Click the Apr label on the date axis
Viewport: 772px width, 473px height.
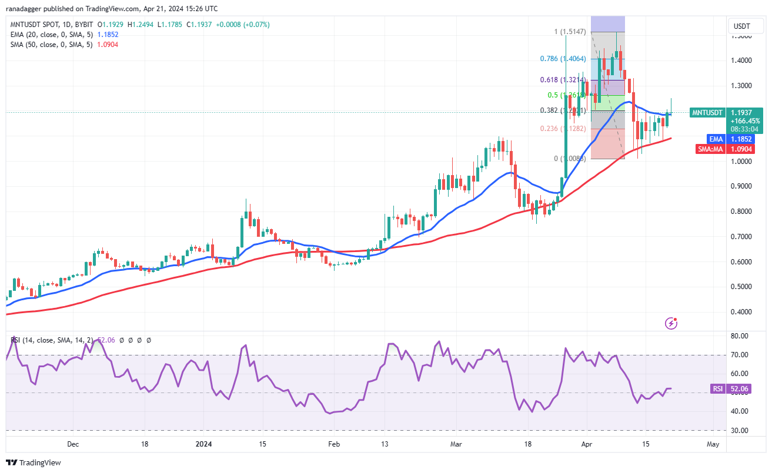click(x=586, y=444)
